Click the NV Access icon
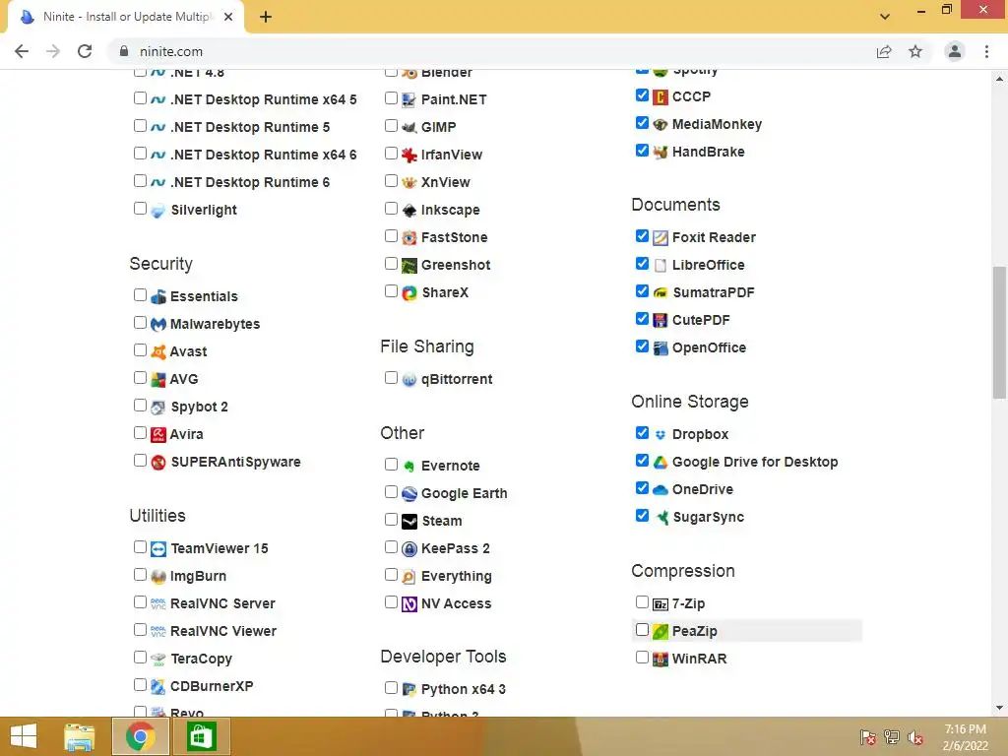 pyautogui.click(x=409, y=604)
